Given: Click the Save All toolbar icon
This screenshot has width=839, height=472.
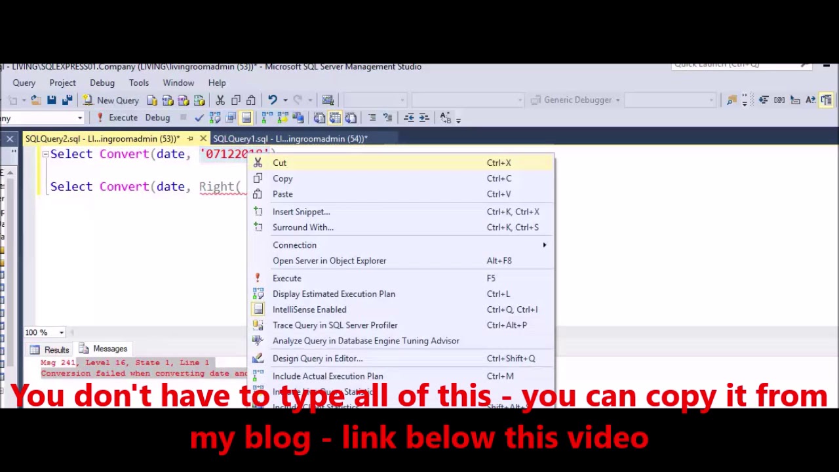Looking at the screenshot, I should pos(67,100).
